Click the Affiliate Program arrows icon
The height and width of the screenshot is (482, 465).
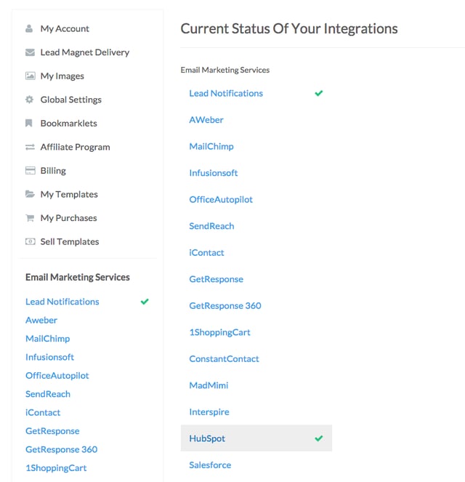30,147
